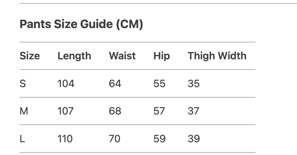This screenshot has height=155, width=297.
Task: Select the Length column header
Action: [x=74, y=56]
